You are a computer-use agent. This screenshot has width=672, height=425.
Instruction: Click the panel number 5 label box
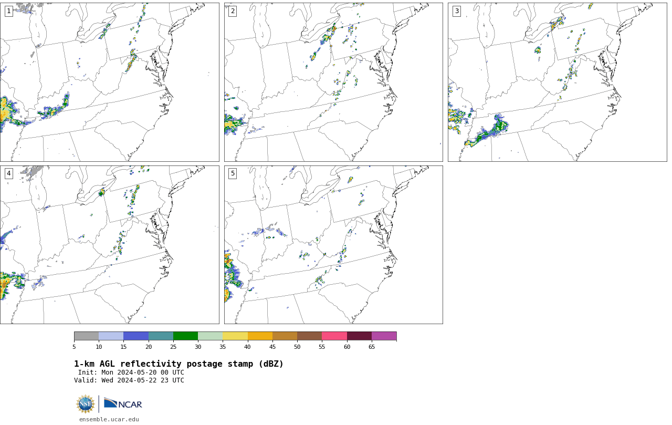(233, 173)
